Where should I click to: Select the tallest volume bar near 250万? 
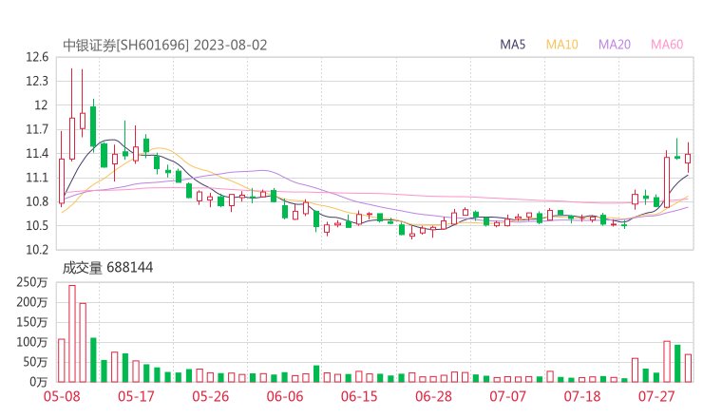(72, 333)
